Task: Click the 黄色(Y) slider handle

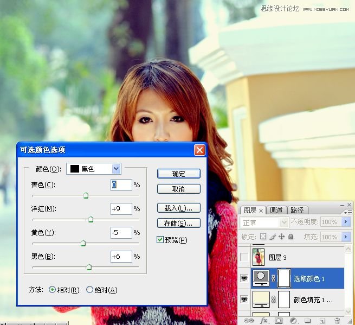Action: tap(83, 243)
